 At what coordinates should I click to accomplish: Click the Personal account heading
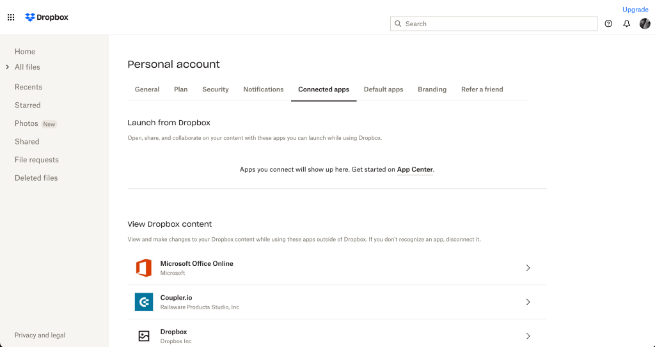click(x=174, y=65)
